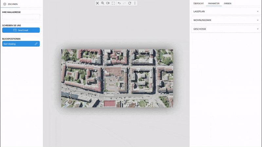The image size is (262, 147).
Task: Click the Lageplan chevron arrow
Action: (x=258, y=11)
